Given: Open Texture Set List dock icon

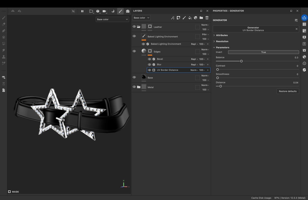Looking at the screenshot, I should tap(304, 24).
